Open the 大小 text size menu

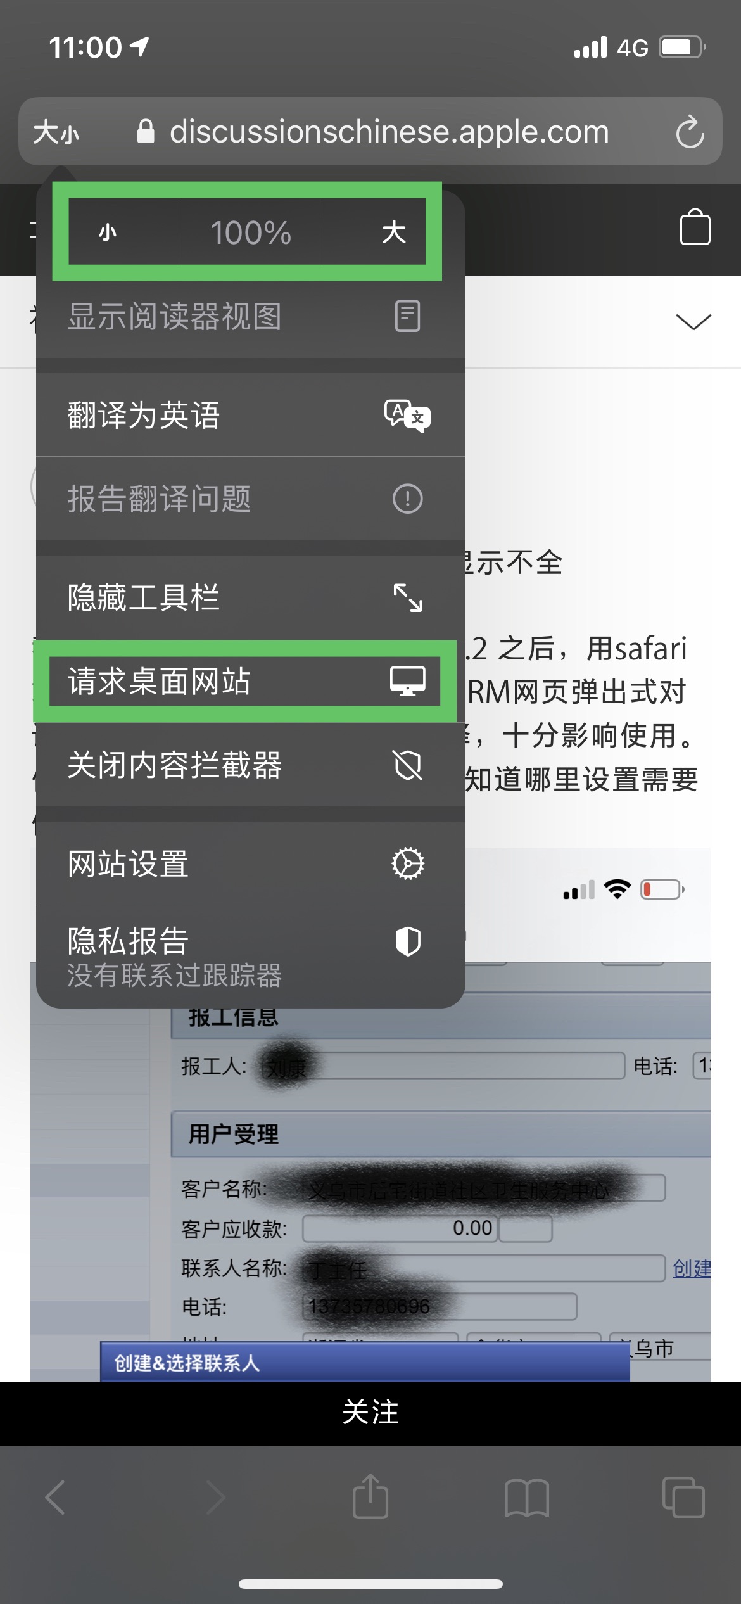[56, 132]
